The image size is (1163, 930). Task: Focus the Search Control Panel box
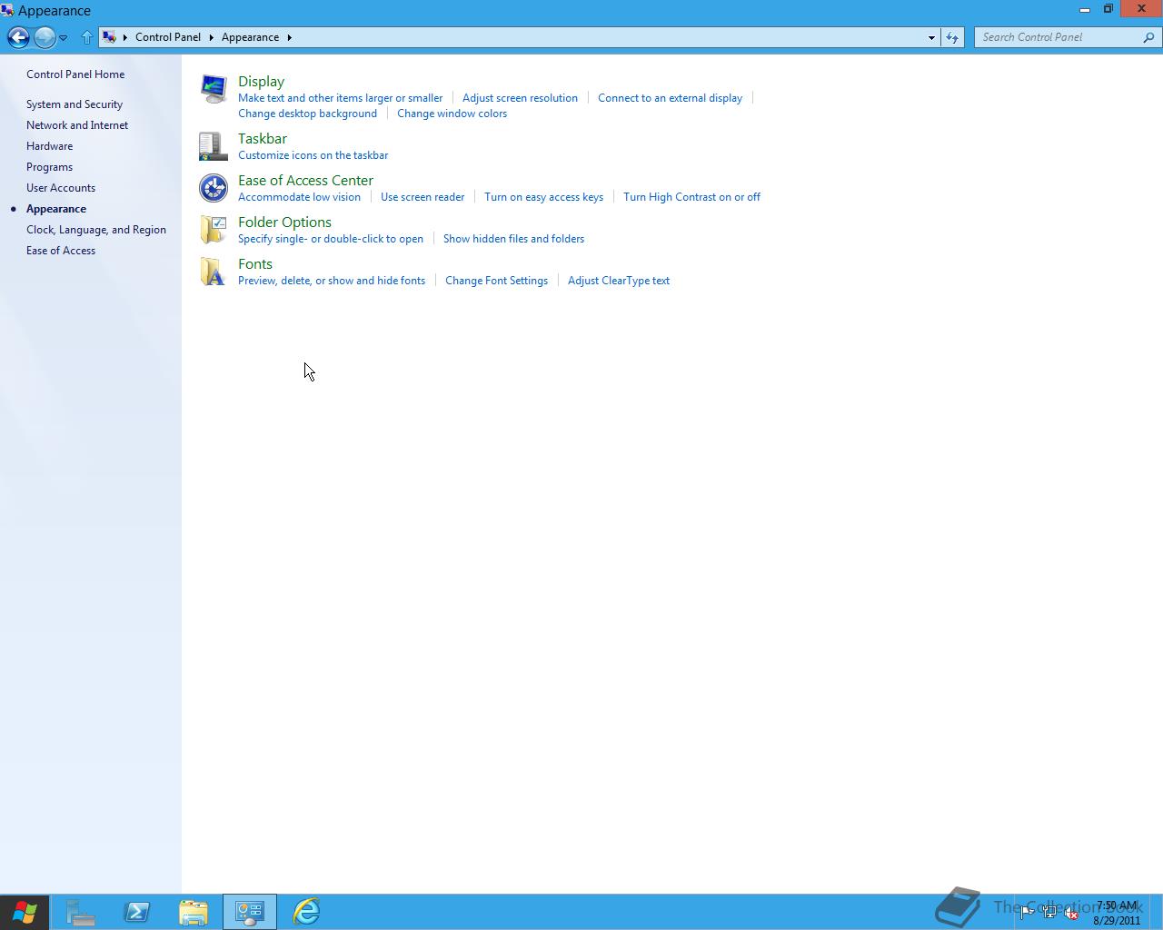(1059, 37)
